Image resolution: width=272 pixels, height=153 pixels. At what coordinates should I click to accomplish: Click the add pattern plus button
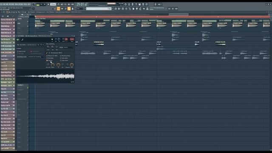pos(113,8)
